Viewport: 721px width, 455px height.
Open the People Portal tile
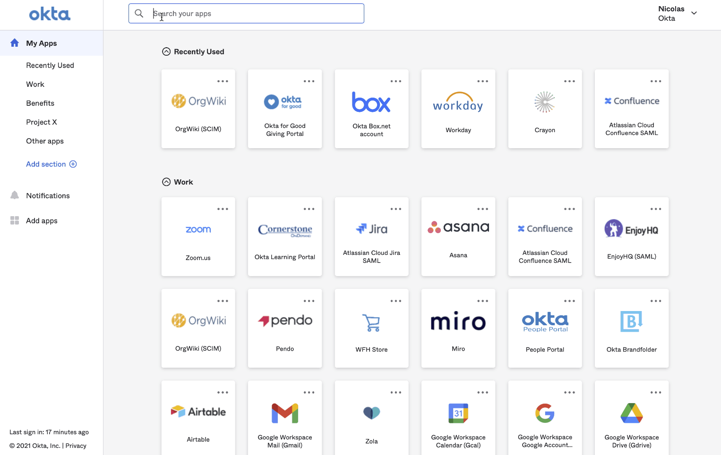tap(545, 328)
